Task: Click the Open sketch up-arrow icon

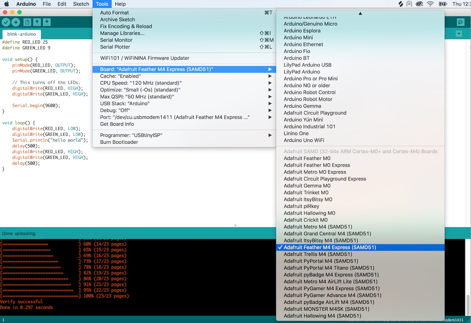Action: (37, 22)
